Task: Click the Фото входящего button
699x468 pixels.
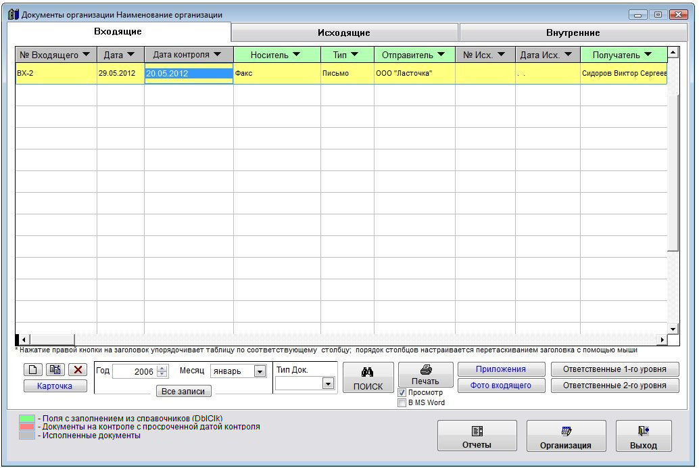Action: coord(500,385)
